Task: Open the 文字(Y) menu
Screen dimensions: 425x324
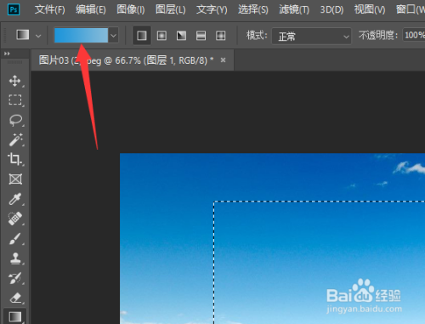Action: coord(212,10)
